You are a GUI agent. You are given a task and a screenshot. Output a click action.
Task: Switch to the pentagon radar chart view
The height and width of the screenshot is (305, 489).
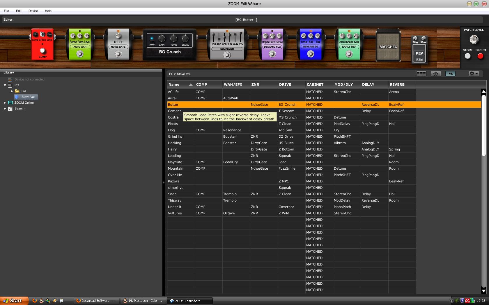click(x=436, y=74)
